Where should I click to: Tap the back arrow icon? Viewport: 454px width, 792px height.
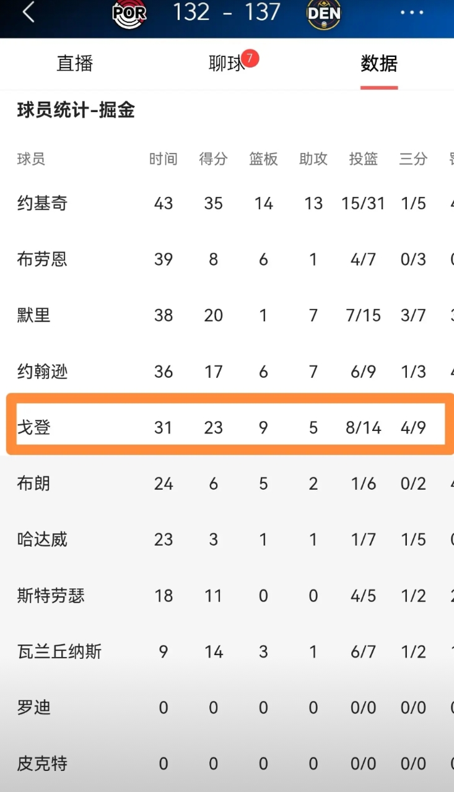(x=28, y=12)
